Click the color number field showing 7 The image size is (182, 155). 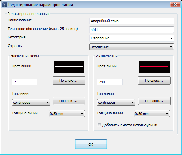[x=24, y=82]
